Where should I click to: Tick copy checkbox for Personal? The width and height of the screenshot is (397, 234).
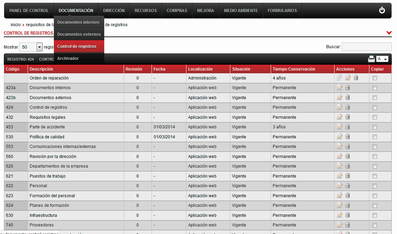pyautogui.click(x=375, y=186)
